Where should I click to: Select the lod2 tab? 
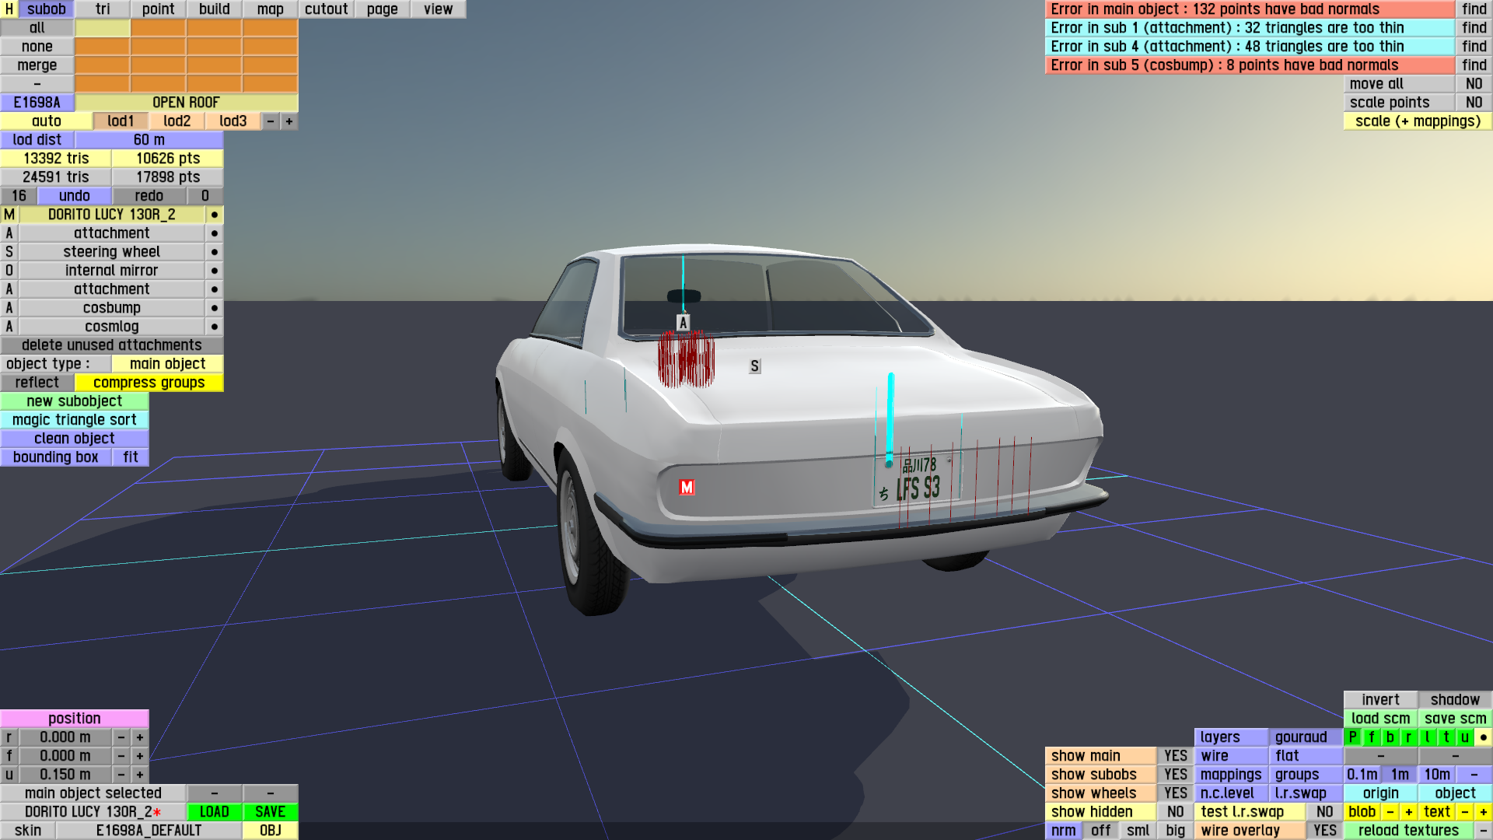(x=177, y=121)
